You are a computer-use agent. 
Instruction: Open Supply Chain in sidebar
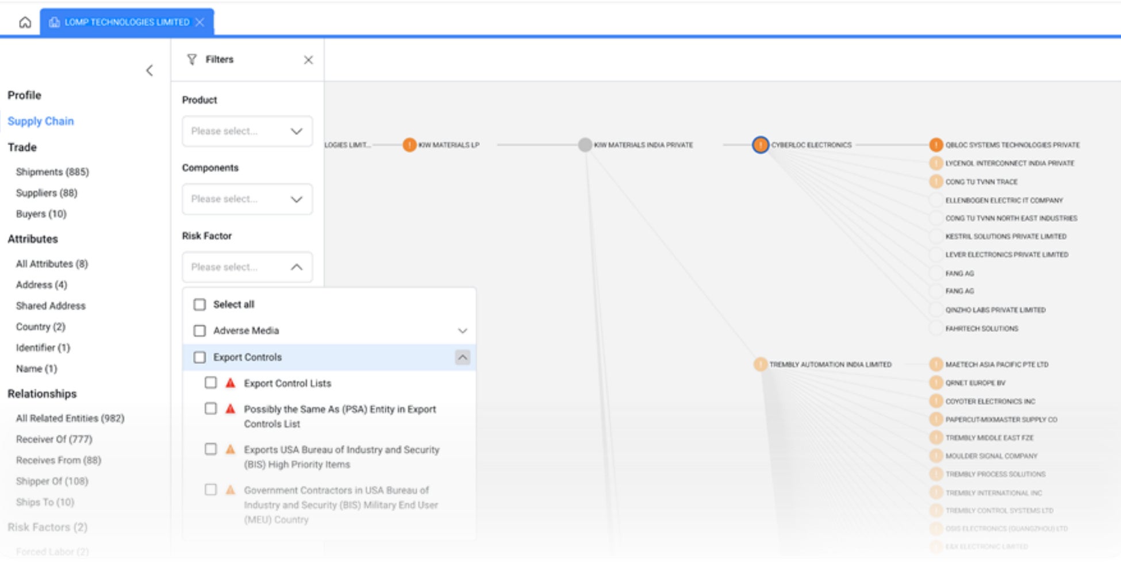click(41, 121)
